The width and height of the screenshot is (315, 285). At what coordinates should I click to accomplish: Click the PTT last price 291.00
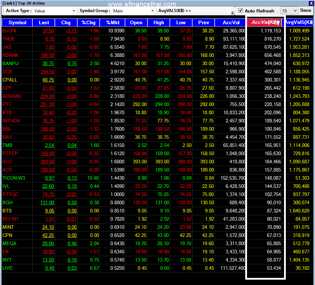(47, 105)
